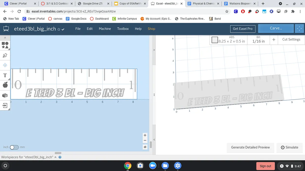Open the Bit 1/16 in selector
This screenshot has height=171, width=305.
pyautogui.click(x=258, y=40)
